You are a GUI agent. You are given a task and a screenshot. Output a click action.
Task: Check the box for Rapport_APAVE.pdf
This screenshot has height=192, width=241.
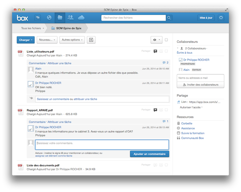click(166, 110)
